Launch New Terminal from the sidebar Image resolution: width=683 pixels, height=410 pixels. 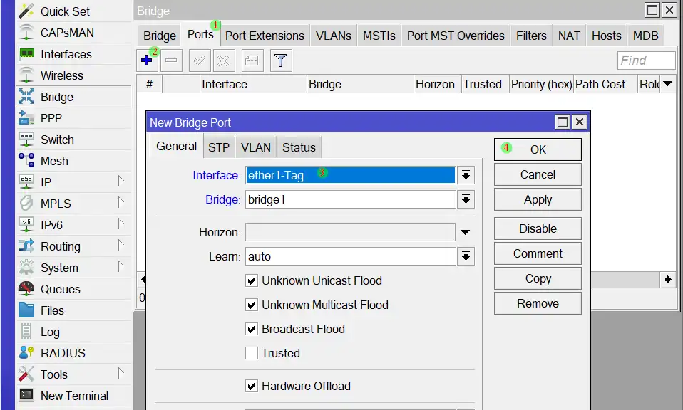pos(74,396)
